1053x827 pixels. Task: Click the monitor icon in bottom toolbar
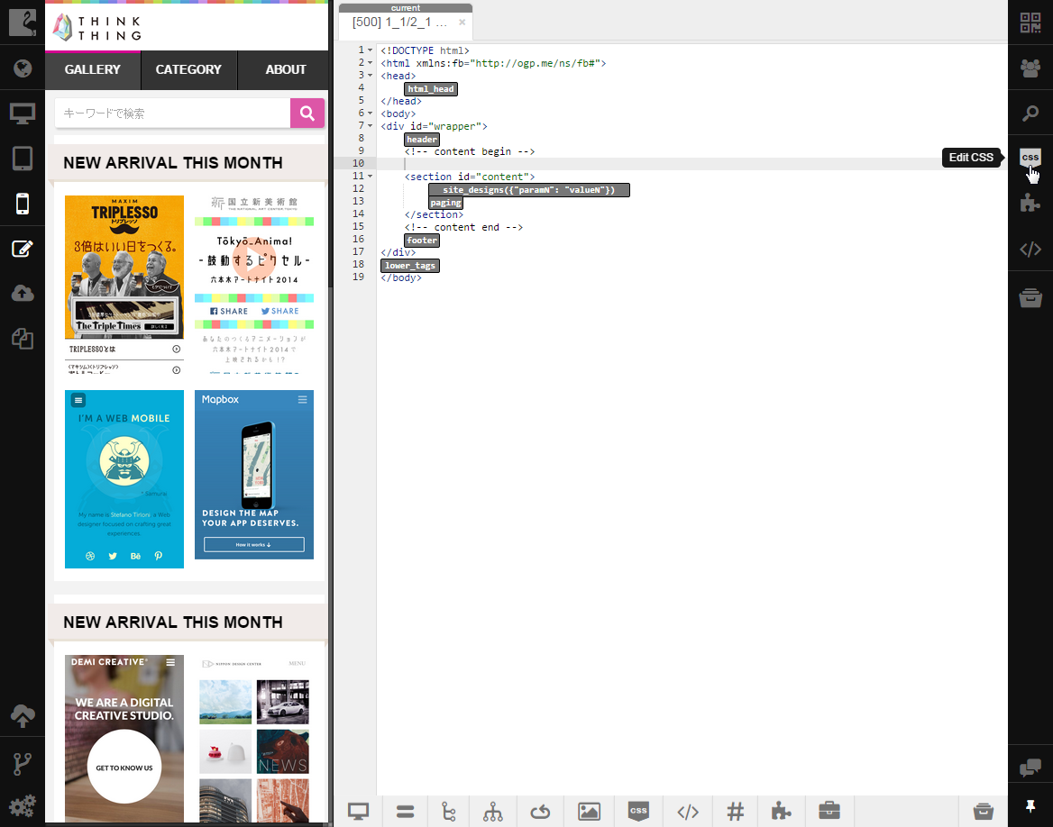359,812
